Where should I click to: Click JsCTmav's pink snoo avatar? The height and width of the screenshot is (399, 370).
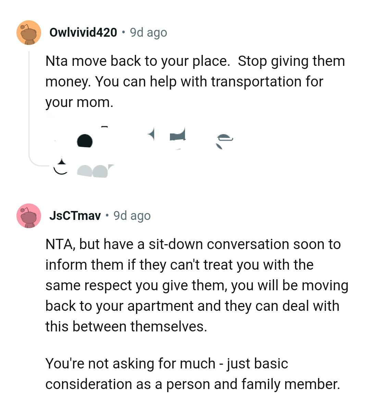coord(29,217)
